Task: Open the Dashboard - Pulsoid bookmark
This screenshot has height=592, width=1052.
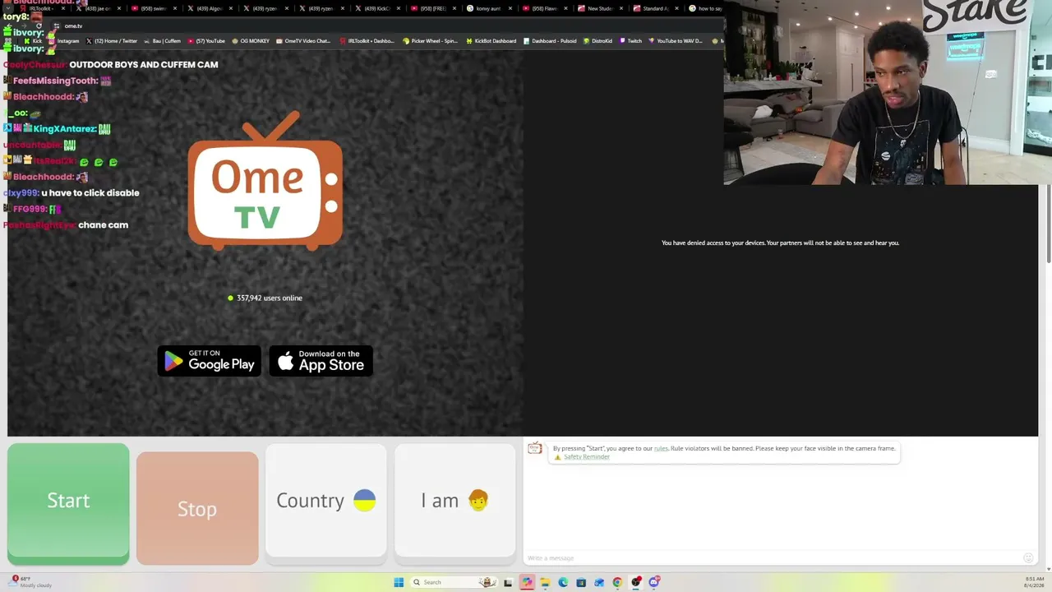Action: click(550, 40)
